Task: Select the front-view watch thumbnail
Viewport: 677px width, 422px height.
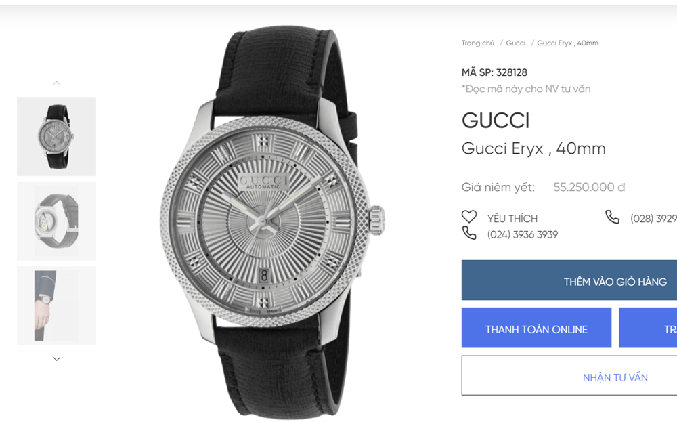Action: (x=56, y=136)
